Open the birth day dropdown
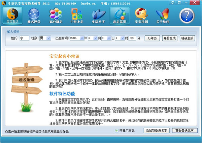 click(x=109, y=39)
